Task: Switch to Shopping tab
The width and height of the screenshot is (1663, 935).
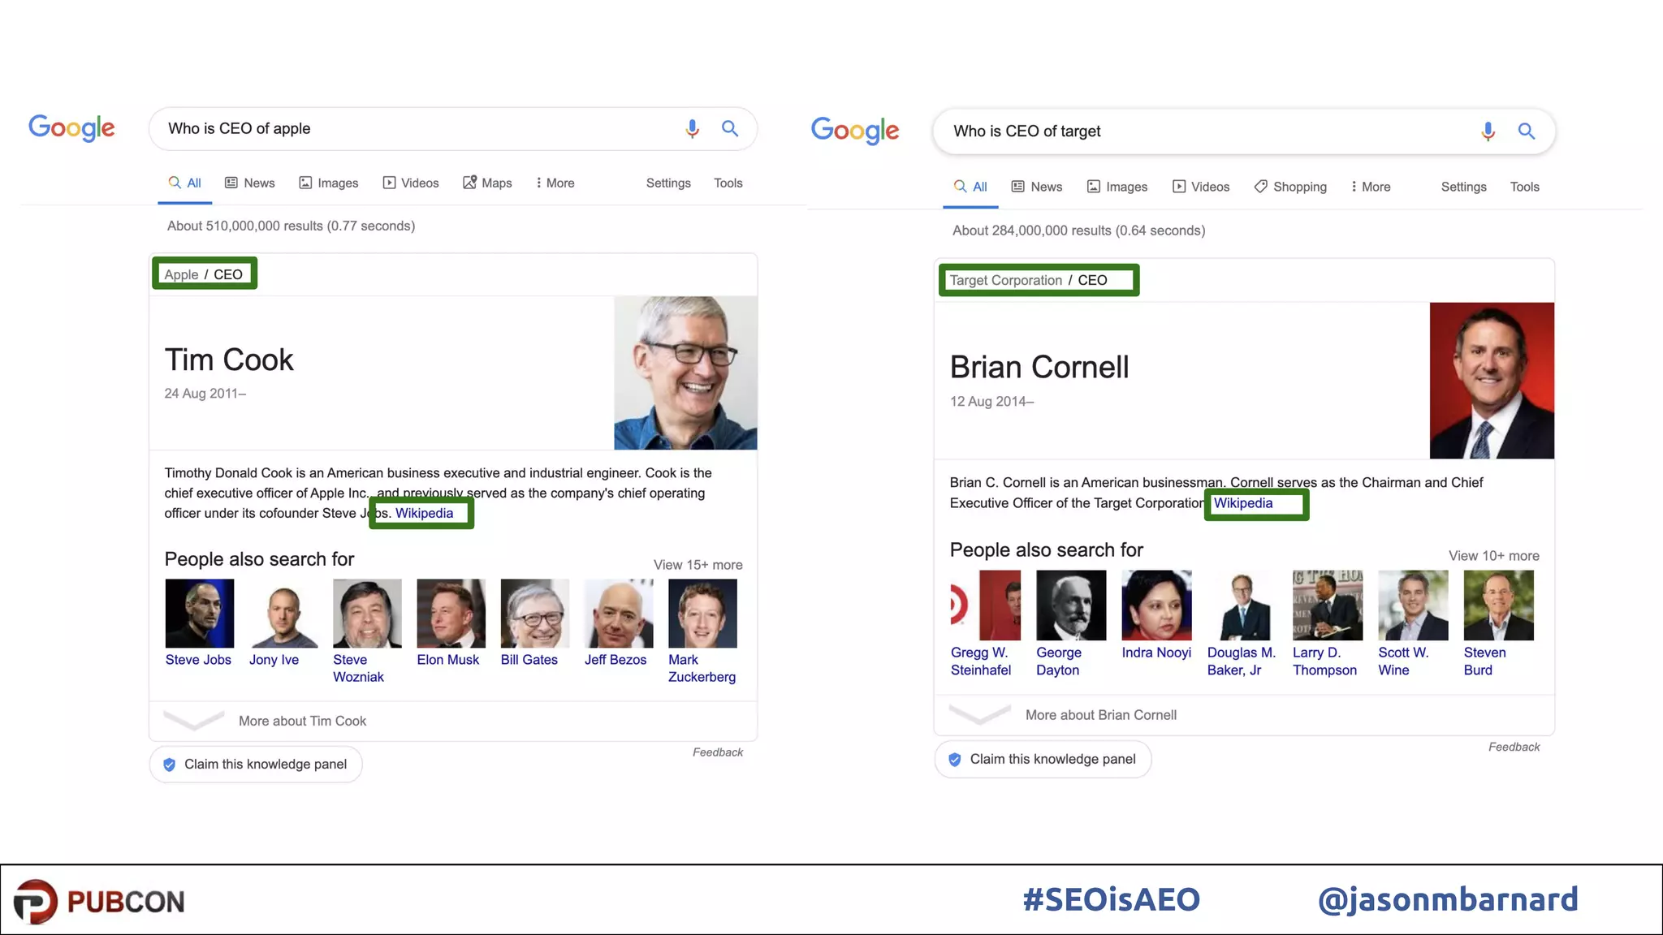Action: pos(1290,187)
